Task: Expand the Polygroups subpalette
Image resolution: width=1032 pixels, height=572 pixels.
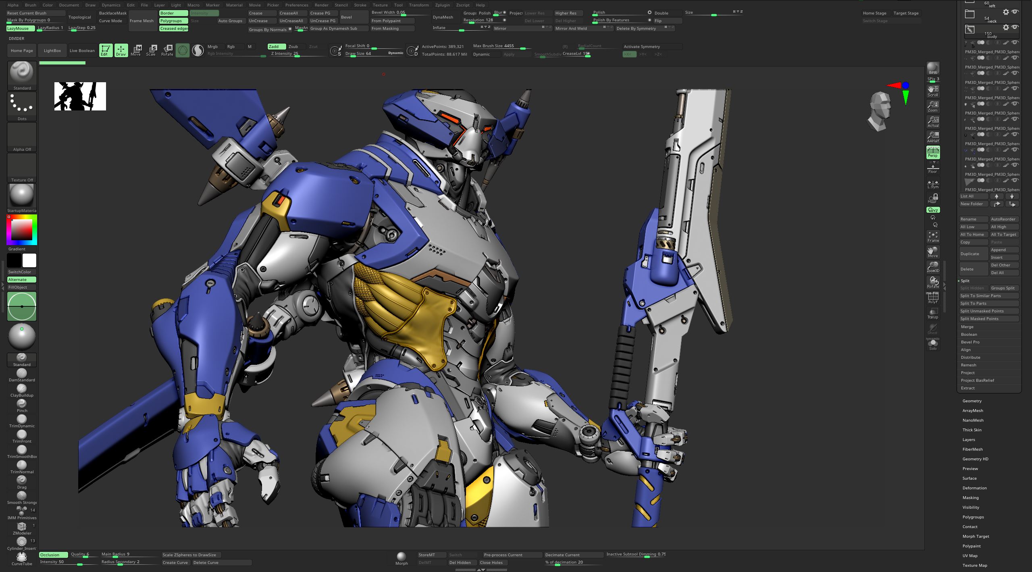Action: tap(973, 517)
